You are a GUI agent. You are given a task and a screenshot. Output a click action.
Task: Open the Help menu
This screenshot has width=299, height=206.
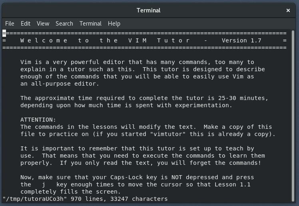pyautogui.click(x=114, y=24)
